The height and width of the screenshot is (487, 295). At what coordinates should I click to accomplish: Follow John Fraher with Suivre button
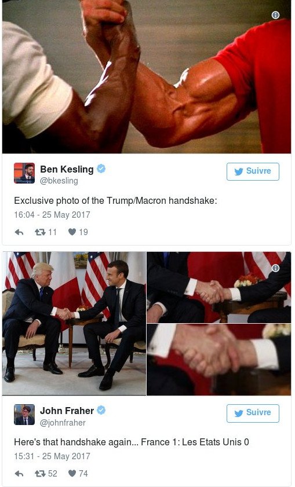(x=253, y=413)
